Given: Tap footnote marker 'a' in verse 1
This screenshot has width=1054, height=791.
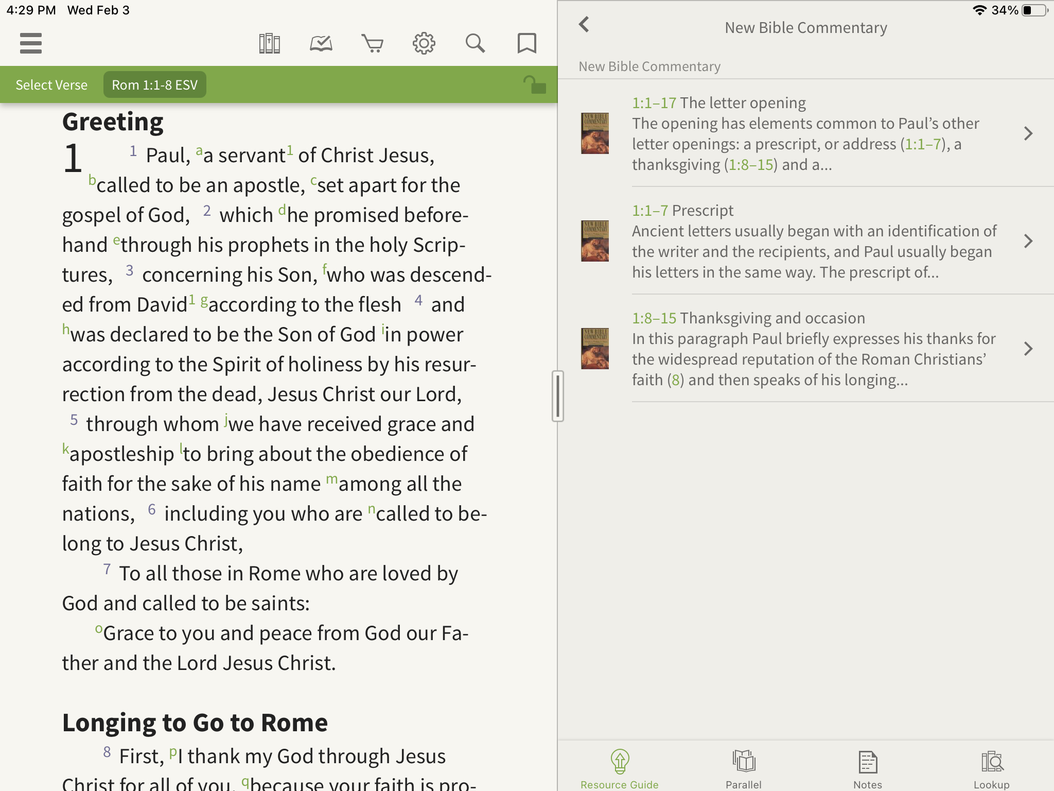Looking at the screenshot, I should [x=199, y=151].
